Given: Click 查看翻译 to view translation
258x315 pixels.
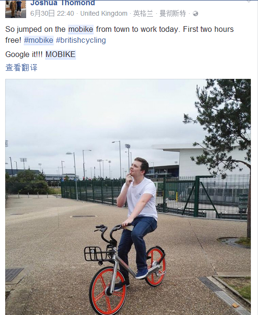Looking at the screenshot, I should [x=21, y=67].
